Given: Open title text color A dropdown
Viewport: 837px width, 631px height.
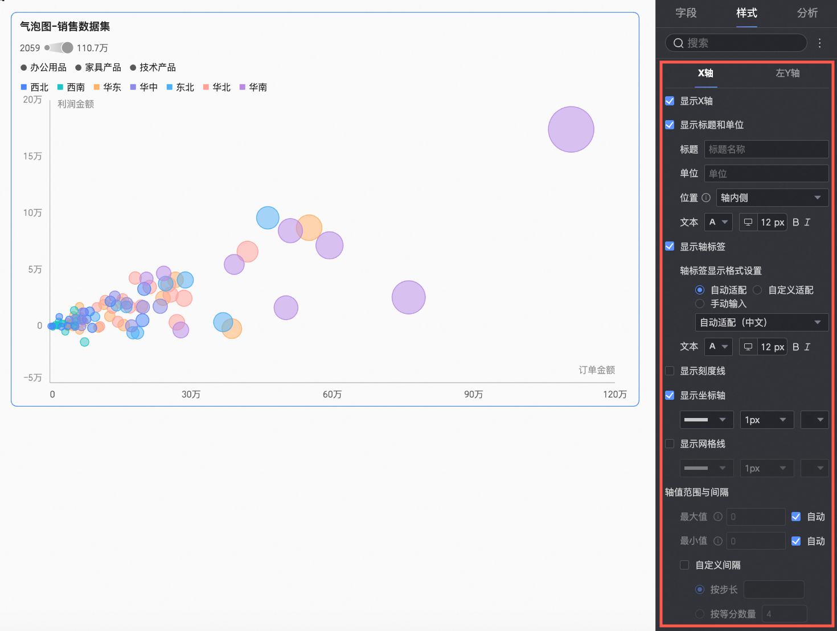Looking at the screenshot, I should pos(719,222).
